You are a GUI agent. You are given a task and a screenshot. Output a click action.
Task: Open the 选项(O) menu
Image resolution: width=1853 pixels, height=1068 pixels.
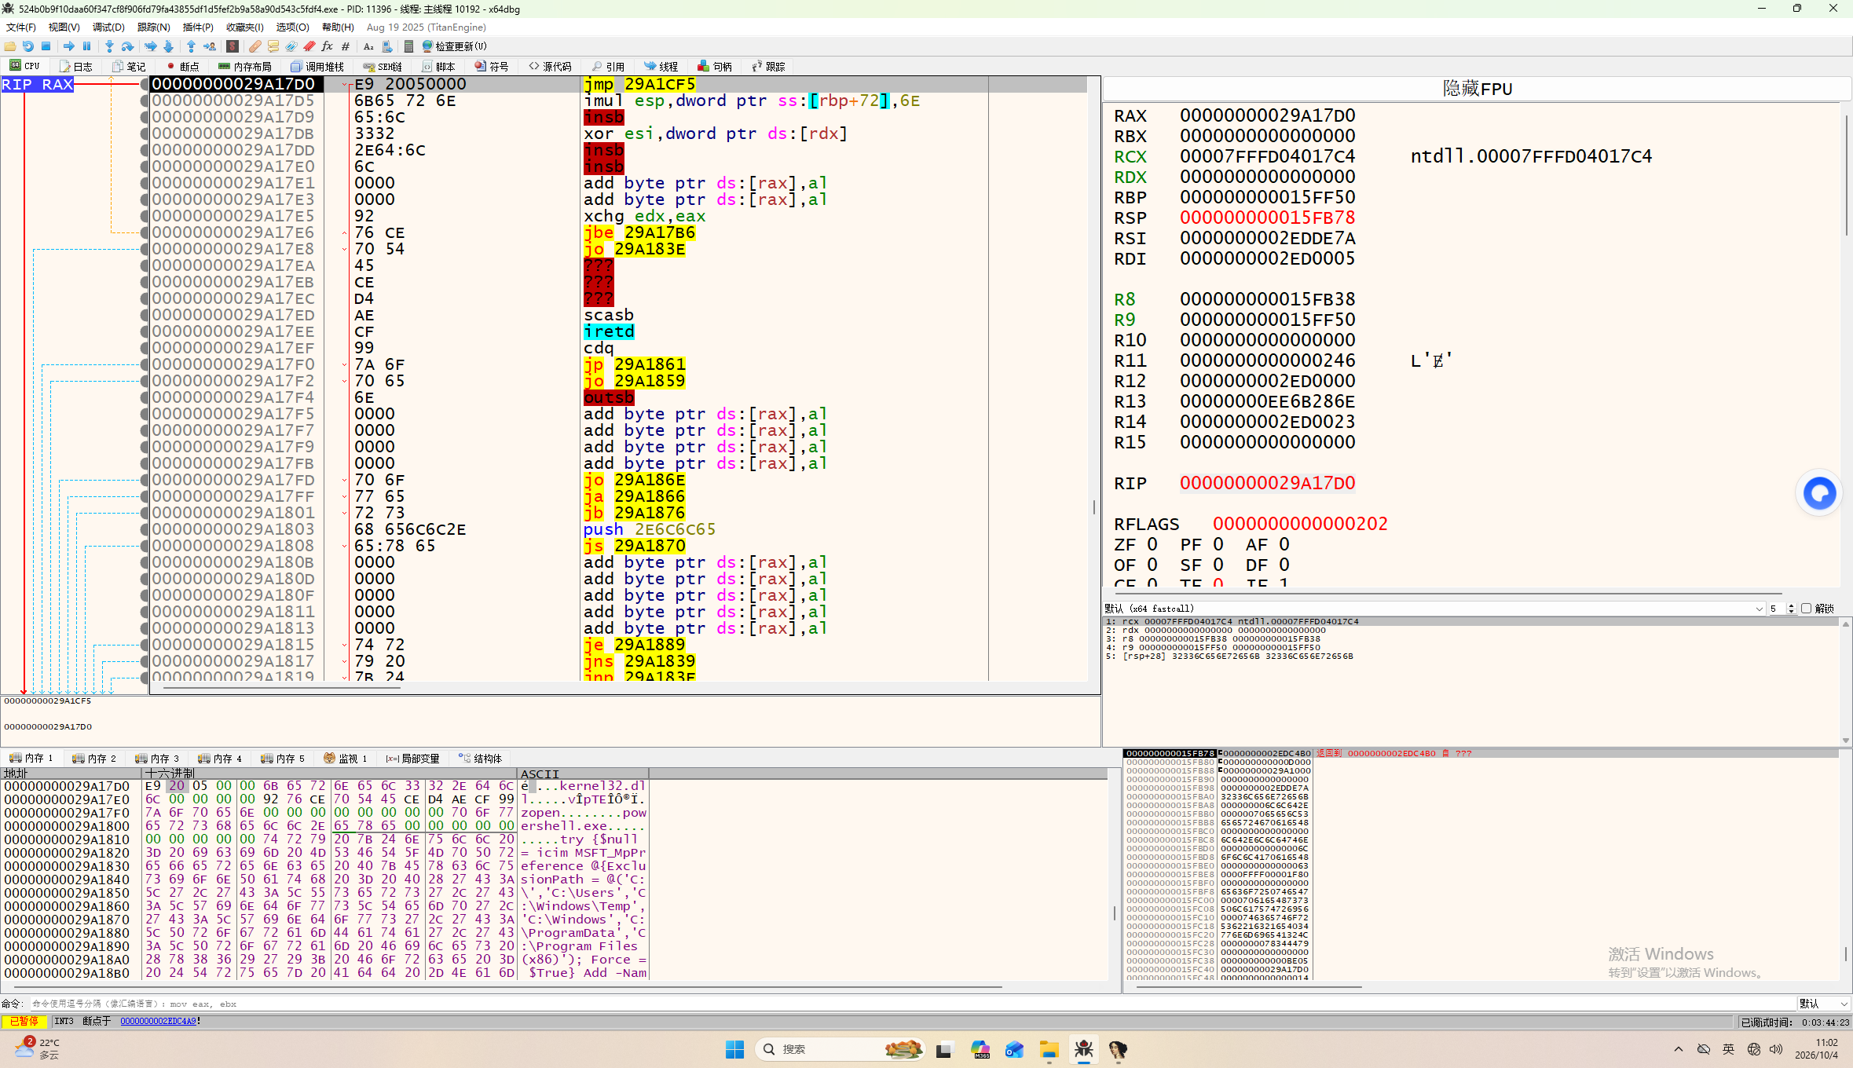(x=292, y=27)
